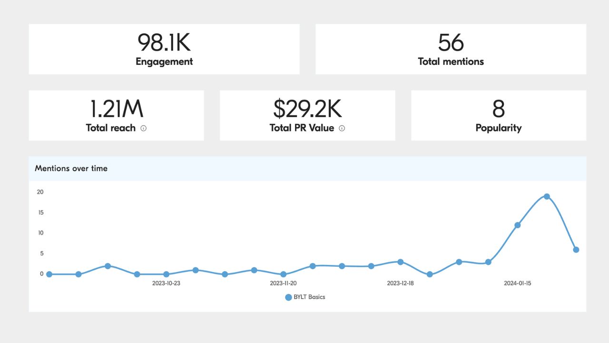
Task: Toggle the BYLT Basics legend marker
Action: [288, 297]
